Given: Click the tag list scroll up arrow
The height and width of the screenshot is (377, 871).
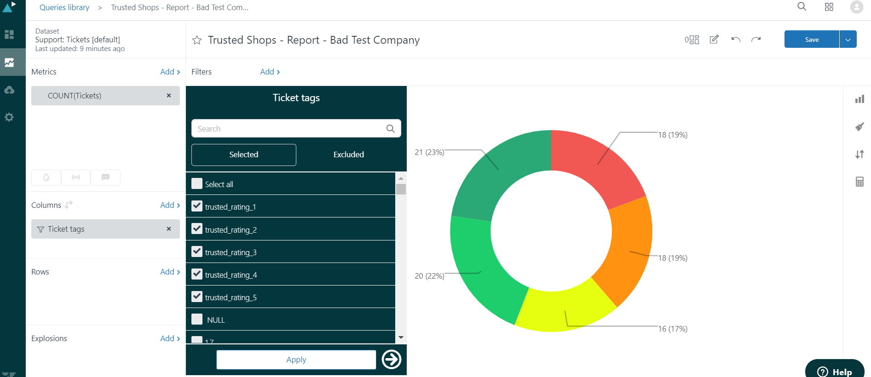Looking at the screenshot, I should pos(401,178).
